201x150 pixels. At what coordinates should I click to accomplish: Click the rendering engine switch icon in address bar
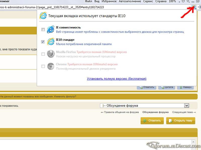(194, 7)
